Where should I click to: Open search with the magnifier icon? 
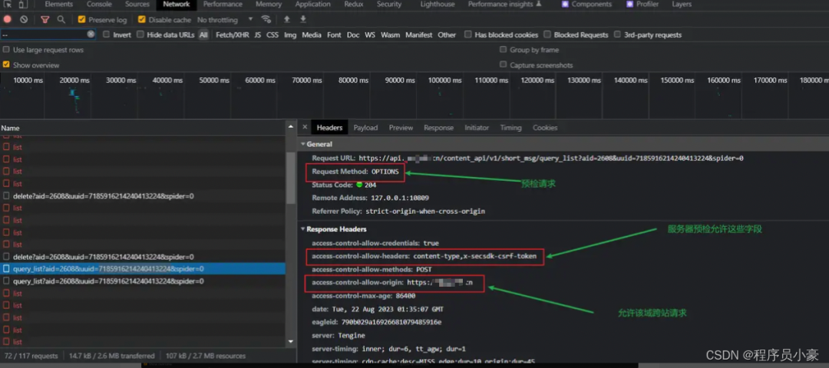pos(61,19)
